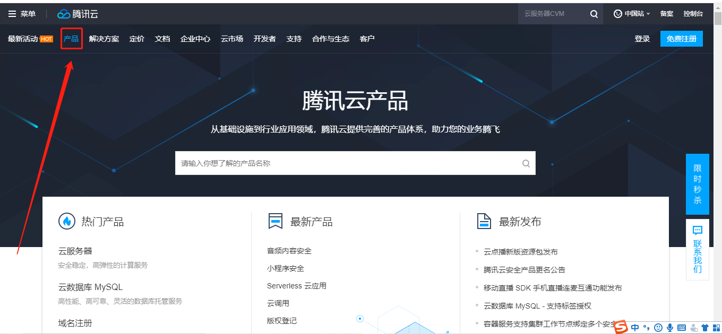The width and height of the screenshot is (722, 334).
Task: Open the 客户 menu item
Action: [x=367, y=39]
